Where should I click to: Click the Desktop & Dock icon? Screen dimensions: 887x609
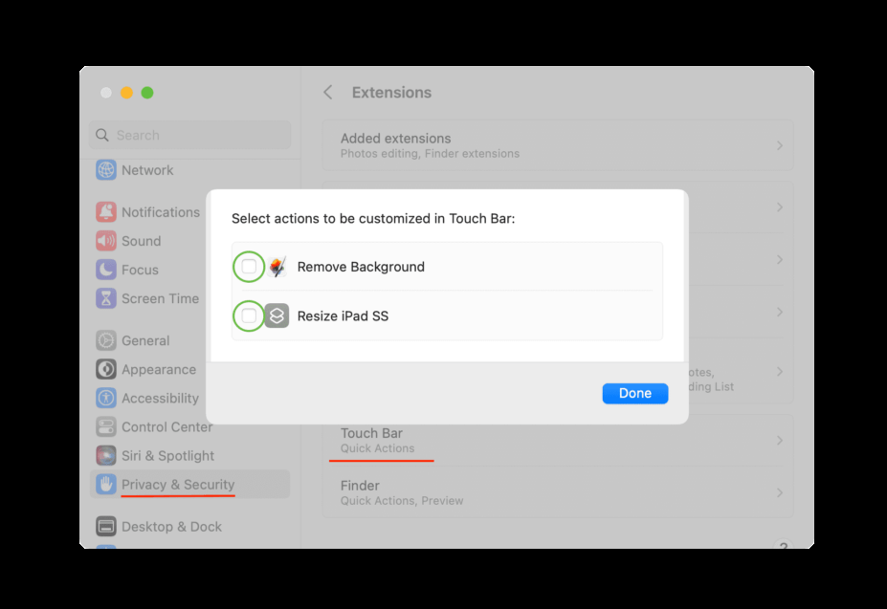coord(106,526)
